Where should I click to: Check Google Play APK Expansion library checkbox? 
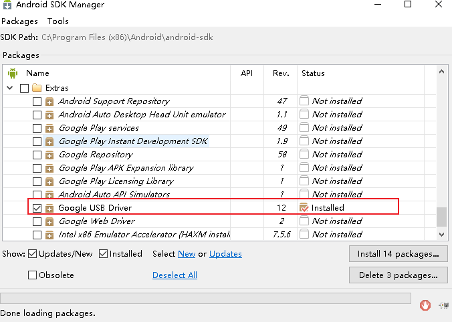pyautogui.click(x=37, y=168)
